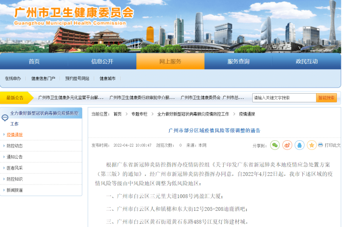Share the article to WeChat
342x227 pixels.
[275, 145]
